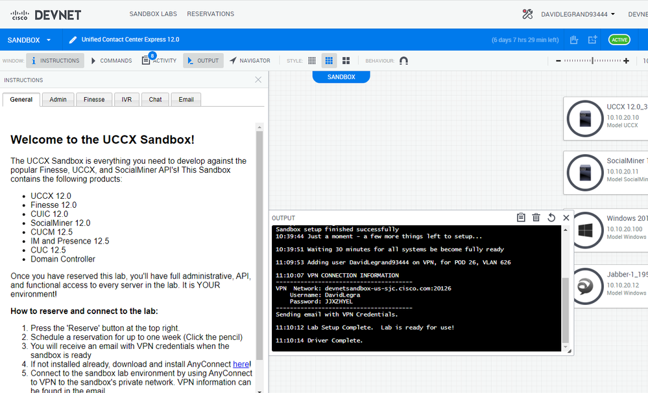This screenshot has height=393, width=648.
Task: Select the SocialMiner server icon
Action: [x=585, y=173]
